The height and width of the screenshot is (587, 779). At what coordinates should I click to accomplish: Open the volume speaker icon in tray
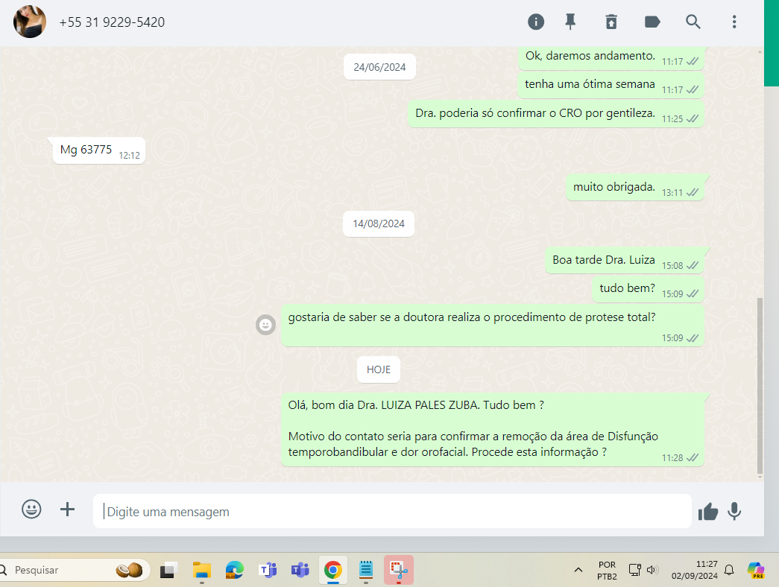pyautogui.click(x=652, y=570)
